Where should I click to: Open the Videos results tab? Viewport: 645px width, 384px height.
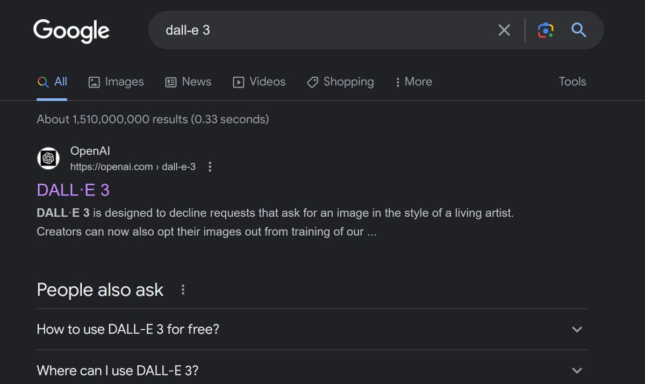pos(259,82)
